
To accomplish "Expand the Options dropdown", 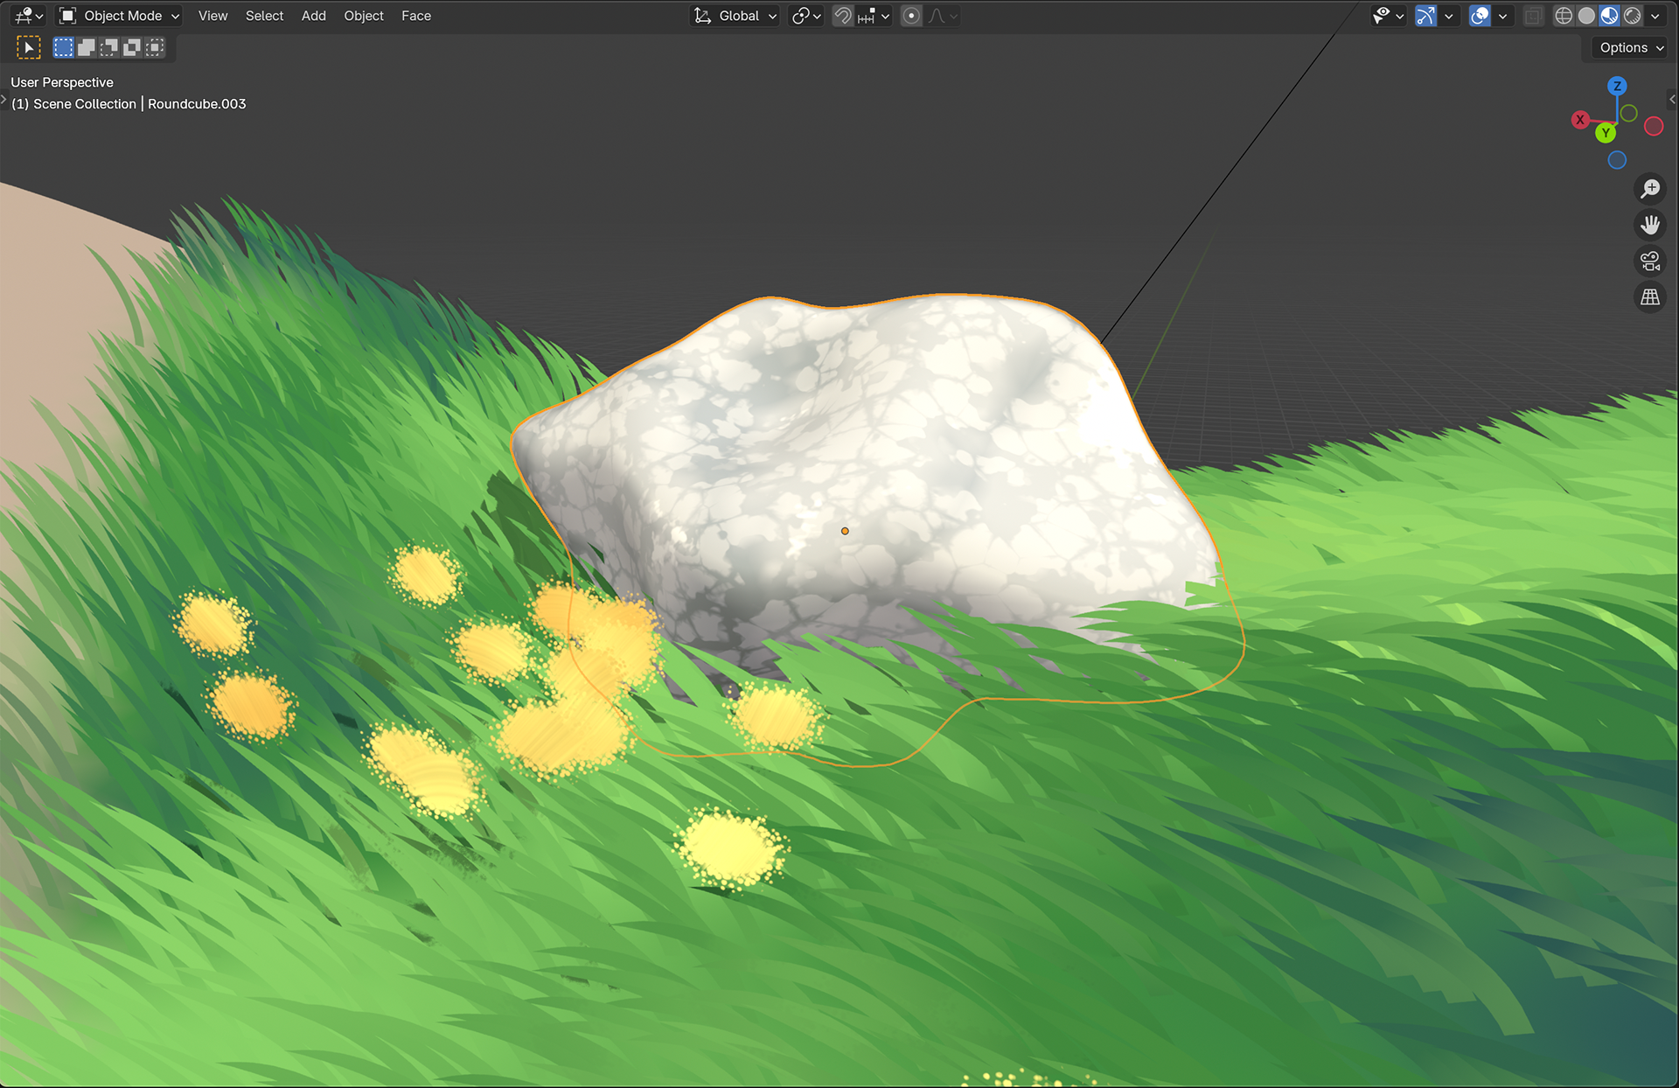I will click(1631, 48).
